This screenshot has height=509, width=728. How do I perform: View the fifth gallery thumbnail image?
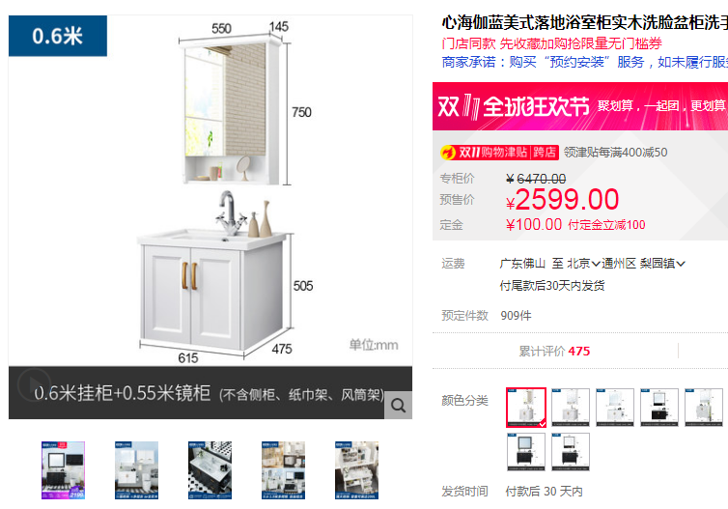pos(356,470)
